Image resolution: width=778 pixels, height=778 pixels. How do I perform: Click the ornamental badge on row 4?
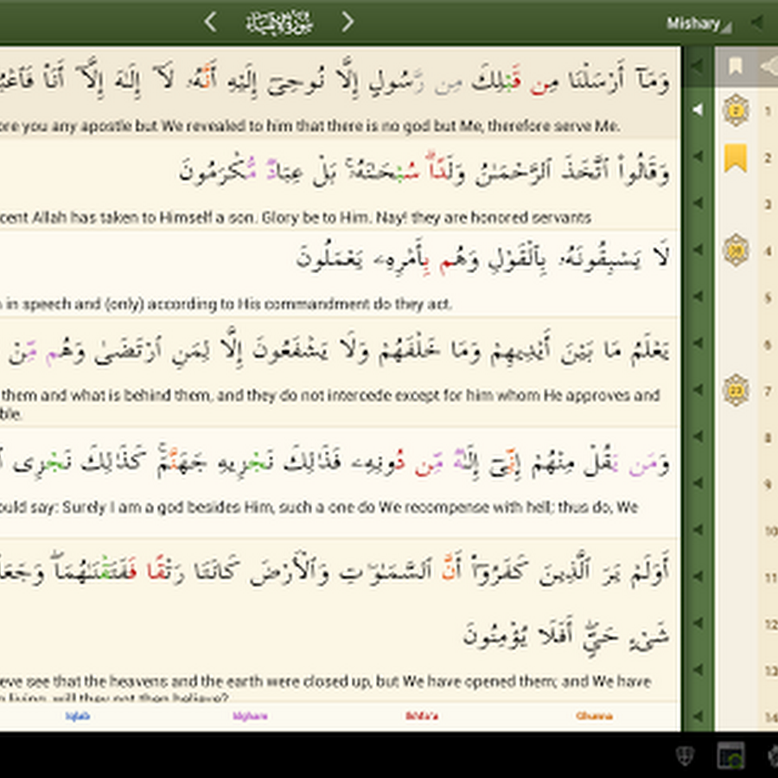point(736,250)
